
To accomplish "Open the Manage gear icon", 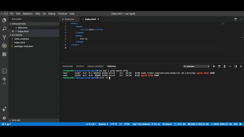I will [4, 118].
